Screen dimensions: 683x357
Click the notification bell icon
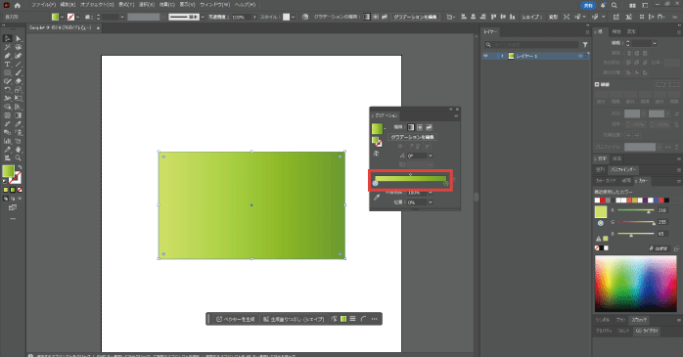(603, 5)
